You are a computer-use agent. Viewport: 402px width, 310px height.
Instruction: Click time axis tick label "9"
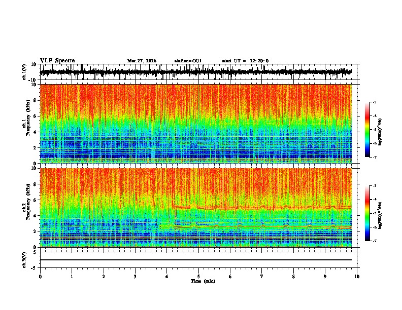[x=325, y=277]
